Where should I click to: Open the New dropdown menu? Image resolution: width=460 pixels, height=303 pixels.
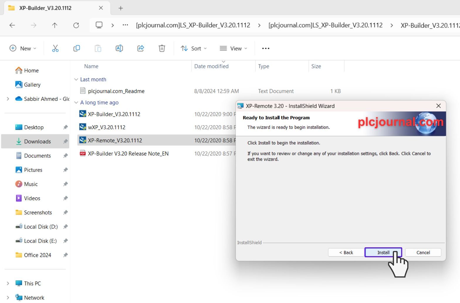[23, 48]
